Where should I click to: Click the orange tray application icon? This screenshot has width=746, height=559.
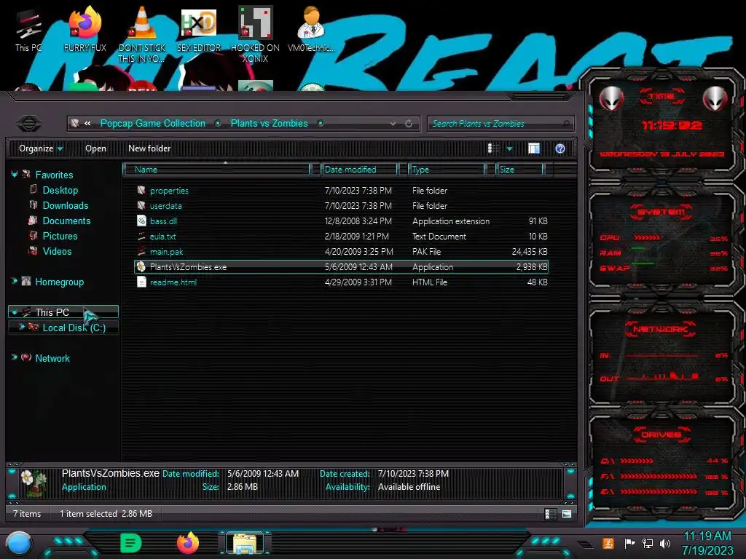click(608, 543)
